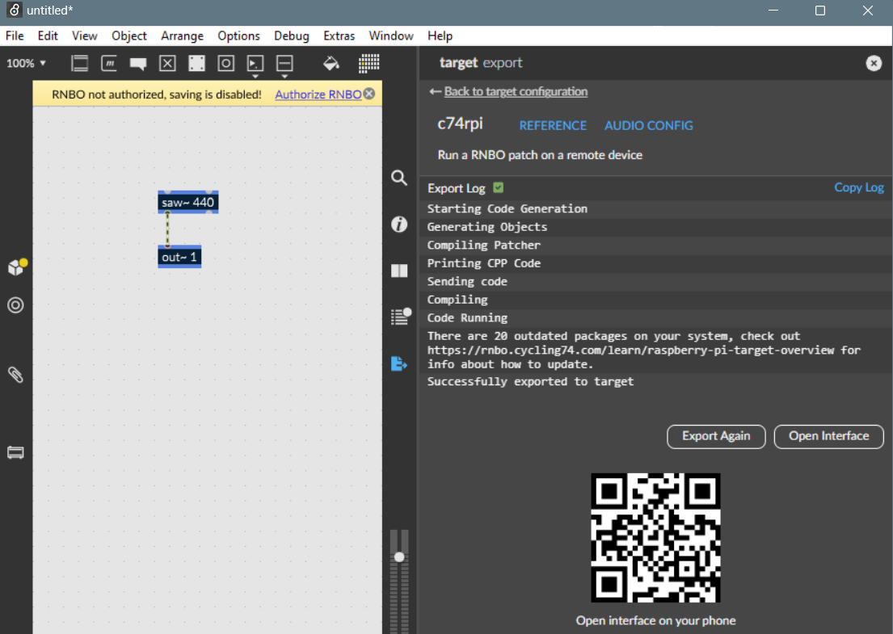
Task: Open the REFERENCE link for c74rpi
Action: (x=553, y=126)
